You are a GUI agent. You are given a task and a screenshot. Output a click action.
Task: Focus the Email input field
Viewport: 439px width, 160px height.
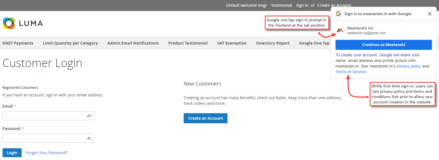point(48,116)
